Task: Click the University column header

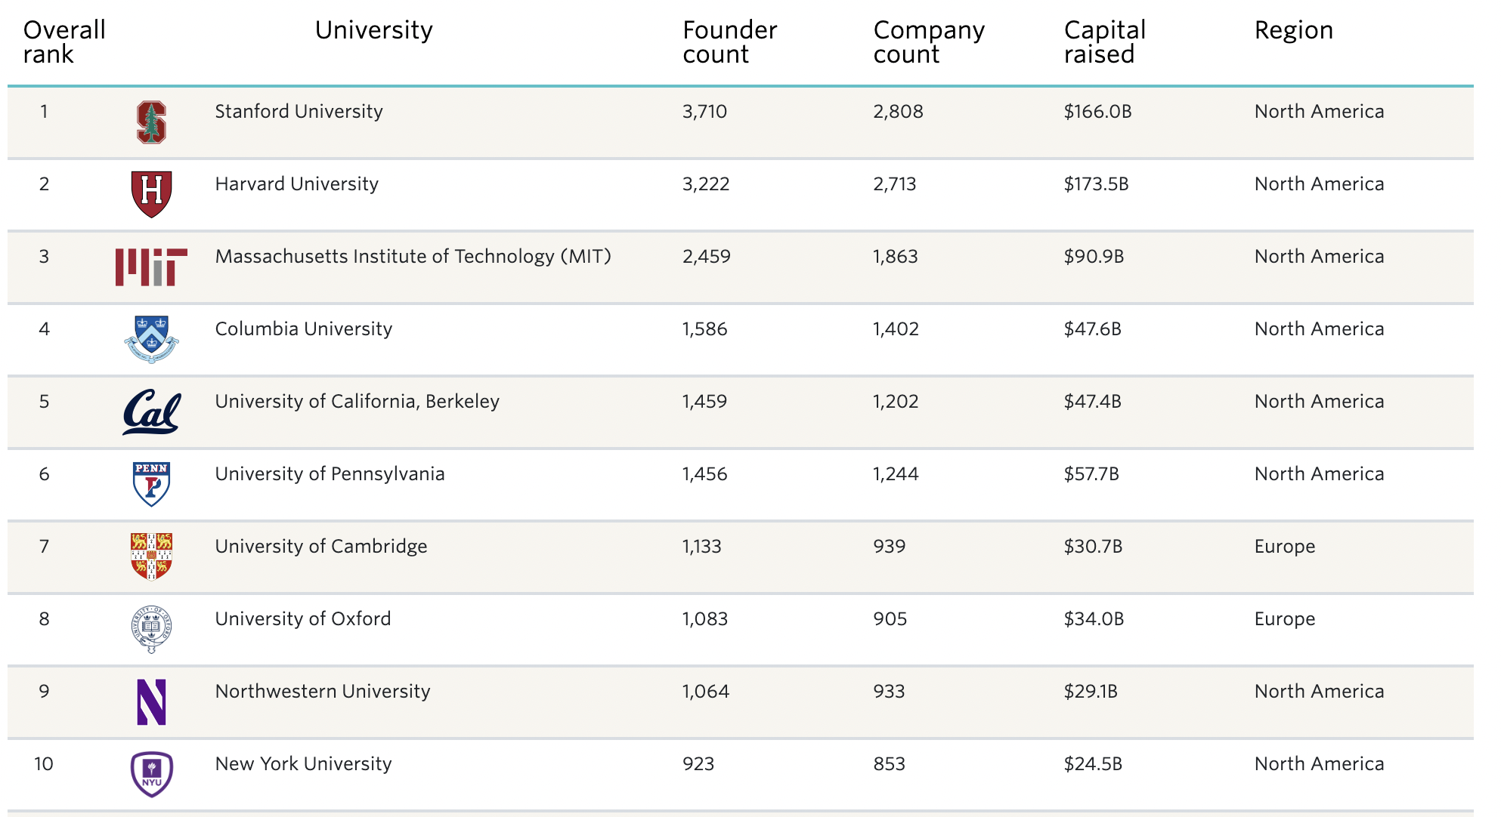Action: (x=373, y=30)
